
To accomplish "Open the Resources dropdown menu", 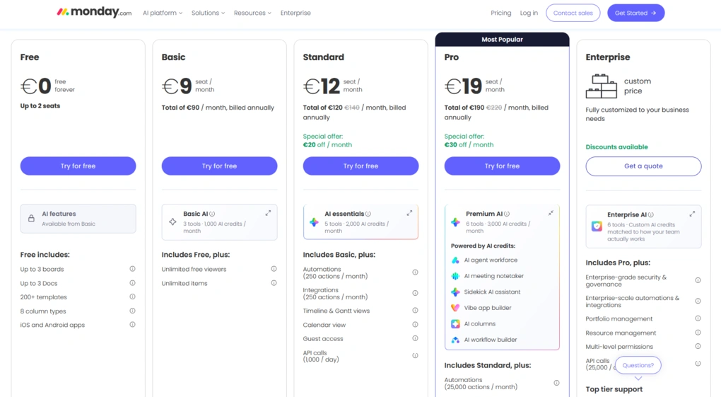I will coord(252,13).
